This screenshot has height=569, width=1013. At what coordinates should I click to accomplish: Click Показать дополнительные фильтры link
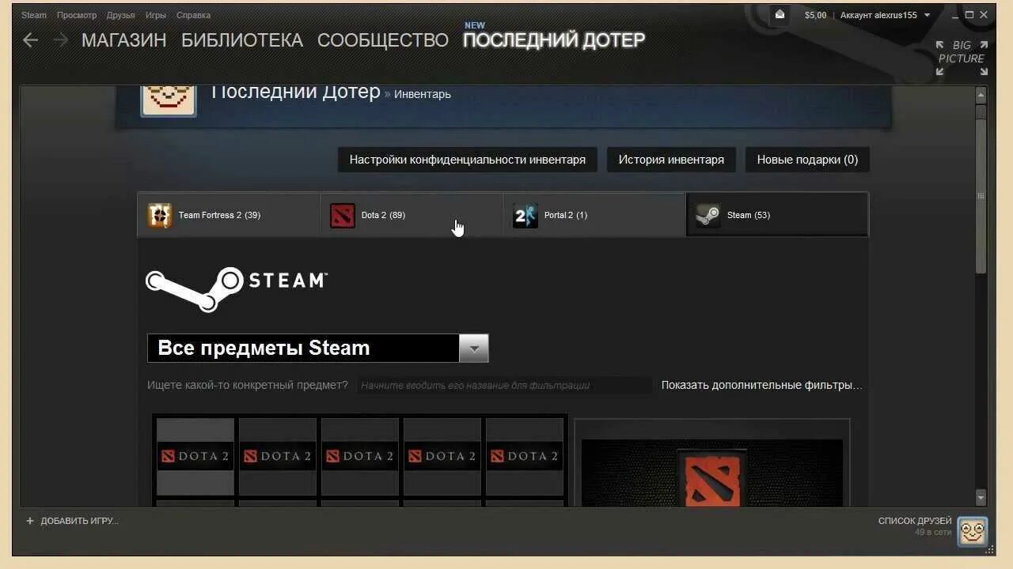click(762, 386)
